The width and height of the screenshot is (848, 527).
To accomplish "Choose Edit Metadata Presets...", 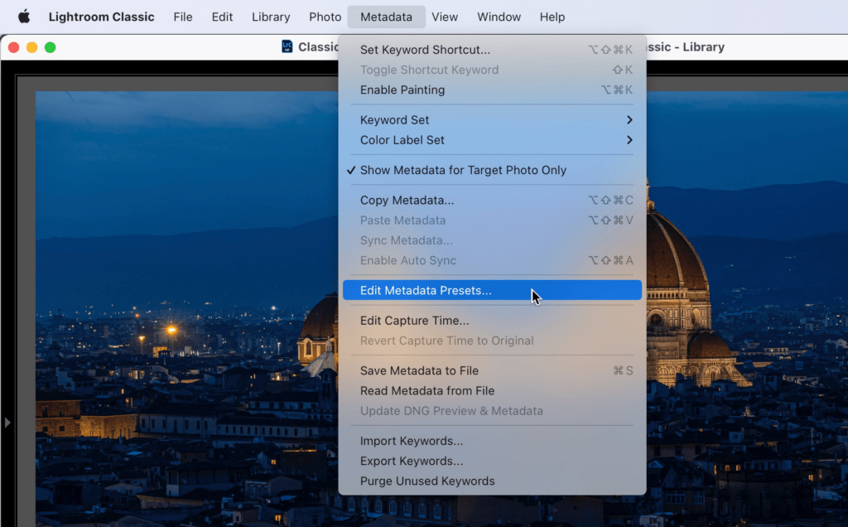I will coord(492,290).
